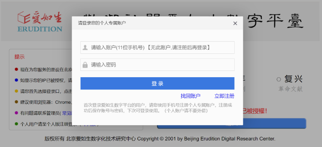Click the blue 登录 button
The width and height of the screenshot is (322, 147).
157,84
